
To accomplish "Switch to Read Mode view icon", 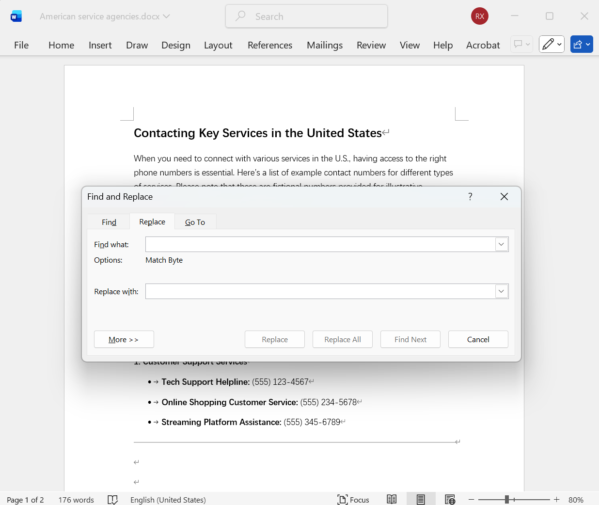I will pos(392,500).
